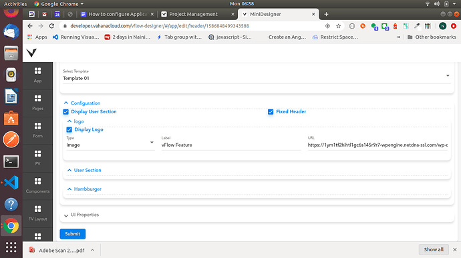Open Thunderbird mail from the dock

click(11, 31)
